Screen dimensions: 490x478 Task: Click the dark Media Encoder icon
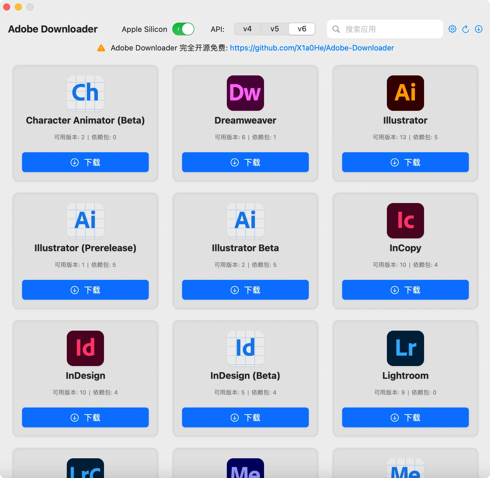coord(245,468)
